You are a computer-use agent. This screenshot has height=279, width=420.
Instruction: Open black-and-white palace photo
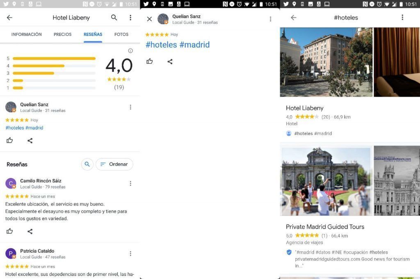click(x=397, y=181)
